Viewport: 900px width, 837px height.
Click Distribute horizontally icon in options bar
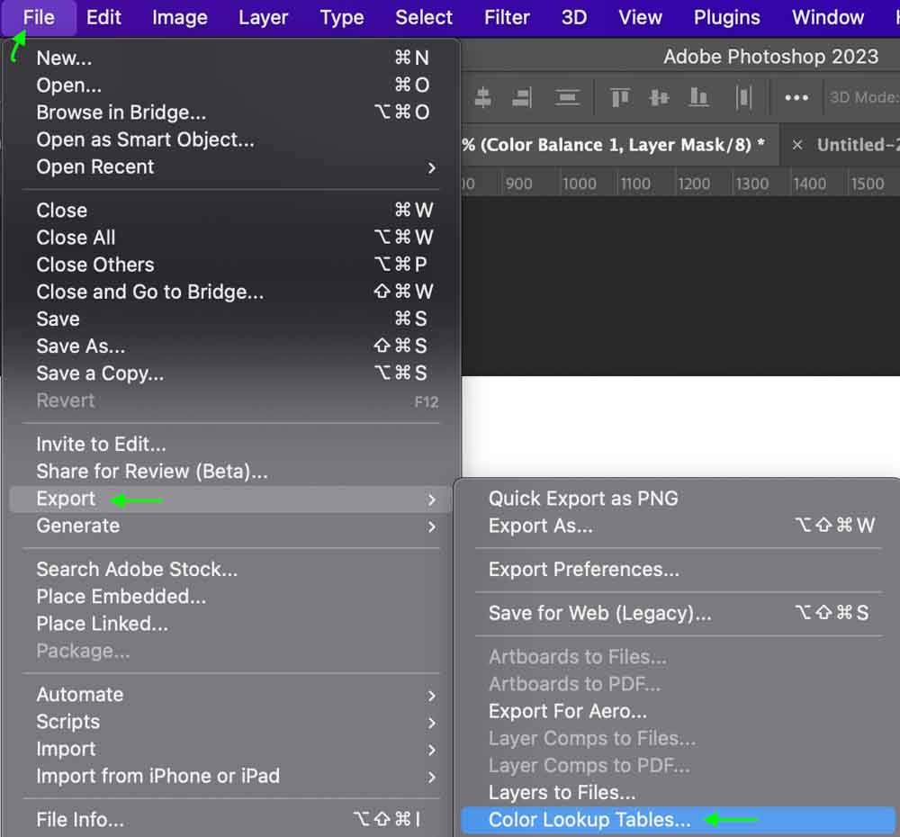(743, 97)
